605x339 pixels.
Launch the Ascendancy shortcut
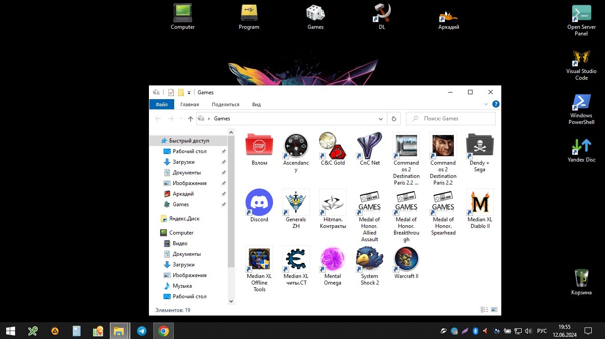point(296,153)
